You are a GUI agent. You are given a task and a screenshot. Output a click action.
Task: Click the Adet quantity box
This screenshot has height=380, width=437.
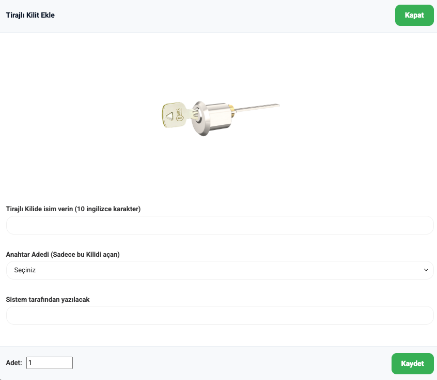[x=49, y=362]
